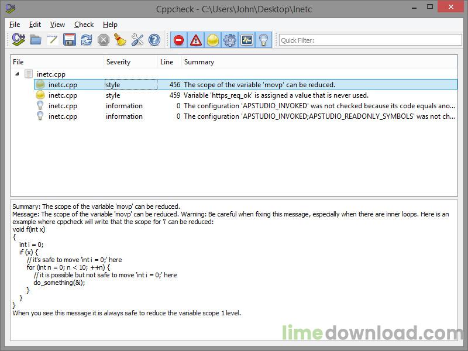This screenshot has width=468, height=351.
Task: Toggle the show information lightbulb filter
Action: click(264, 40)
